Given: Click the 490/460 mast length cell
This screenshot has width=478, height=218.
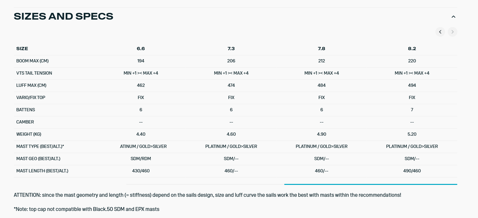Looking at the screenshot, I should point(412,171).
